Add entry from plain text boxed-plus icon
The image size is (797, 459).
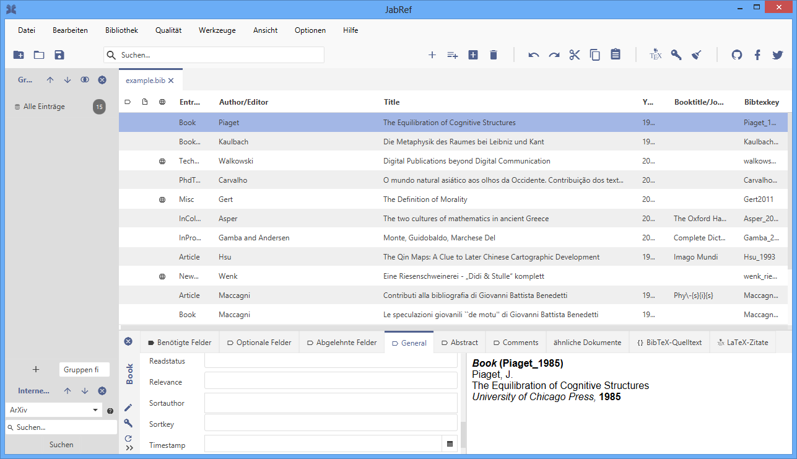click(x=473, y=55)
